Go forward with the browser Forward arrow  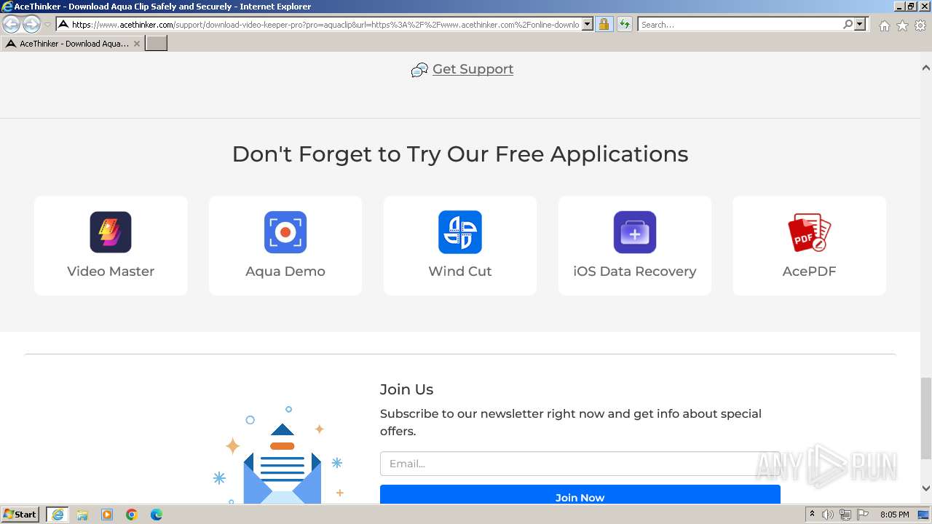tap(31, 24)
